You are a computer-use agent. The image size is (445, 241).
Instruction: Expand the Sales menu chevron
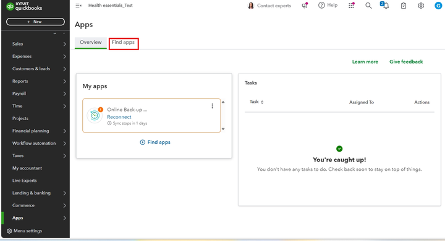pos(64,44)
